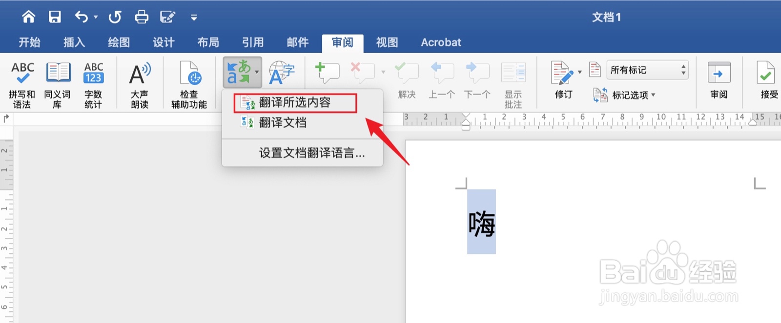Screen dimensions: 781x323
Task: Click the Home icon in title bar
Action: pyautogui.click(x=29, y=17)
